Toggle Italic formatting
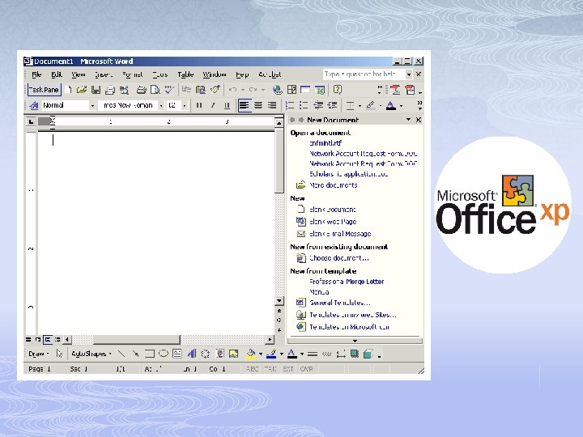583x437 pixels. point(213,105)
